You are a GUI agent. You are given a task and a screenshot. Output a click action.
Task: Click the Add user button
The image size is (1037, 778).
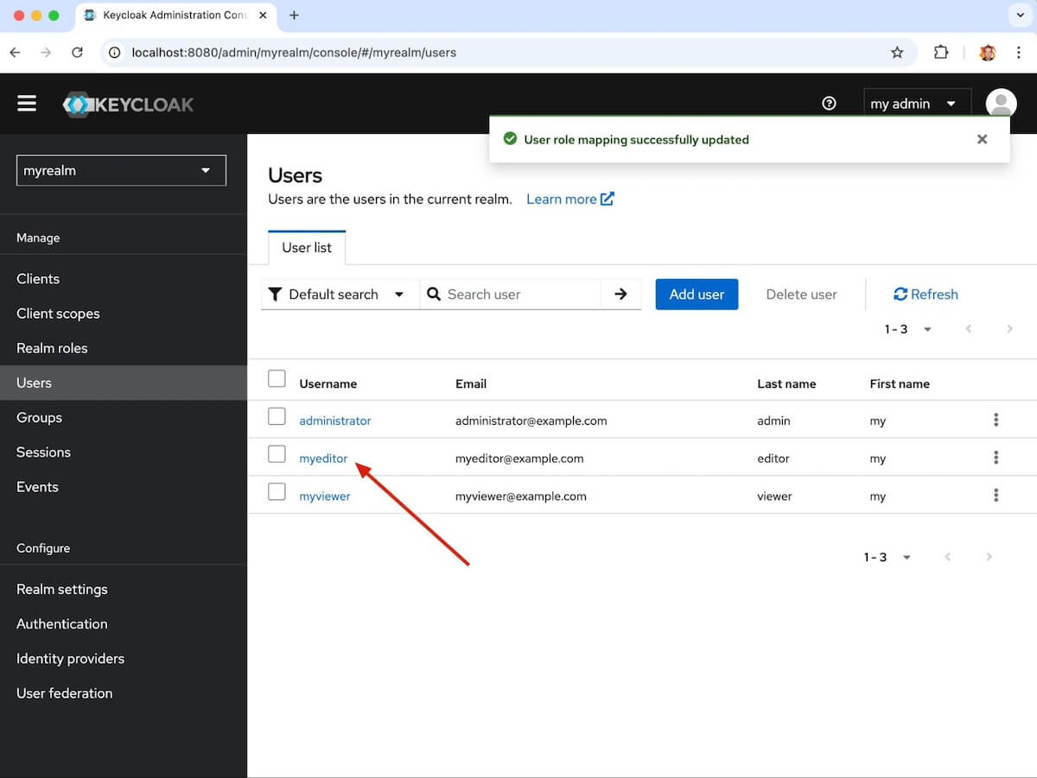tap(697, 294)
